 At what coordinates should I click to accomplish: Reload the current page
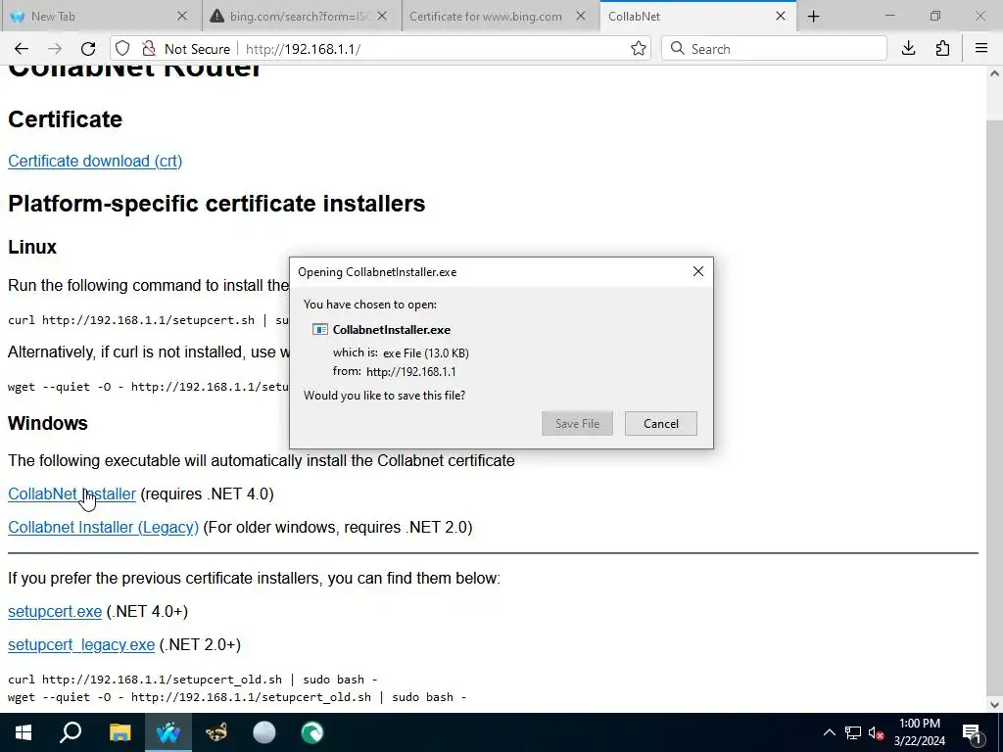[x=88, y=49]
